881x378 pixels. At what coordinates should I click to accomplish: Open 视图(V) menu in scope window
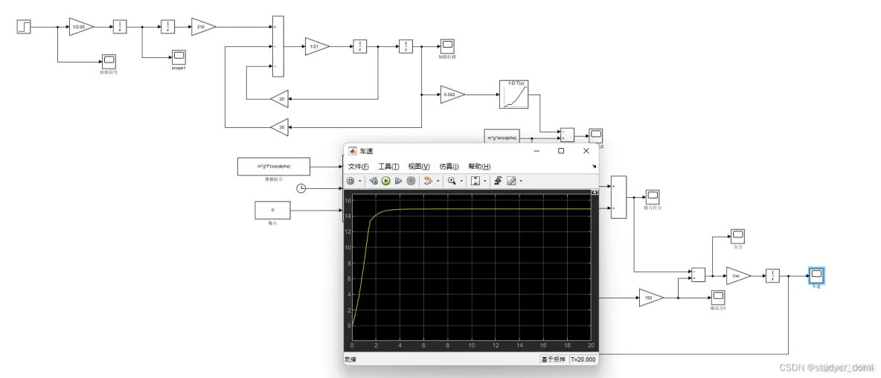pos(419,167)
